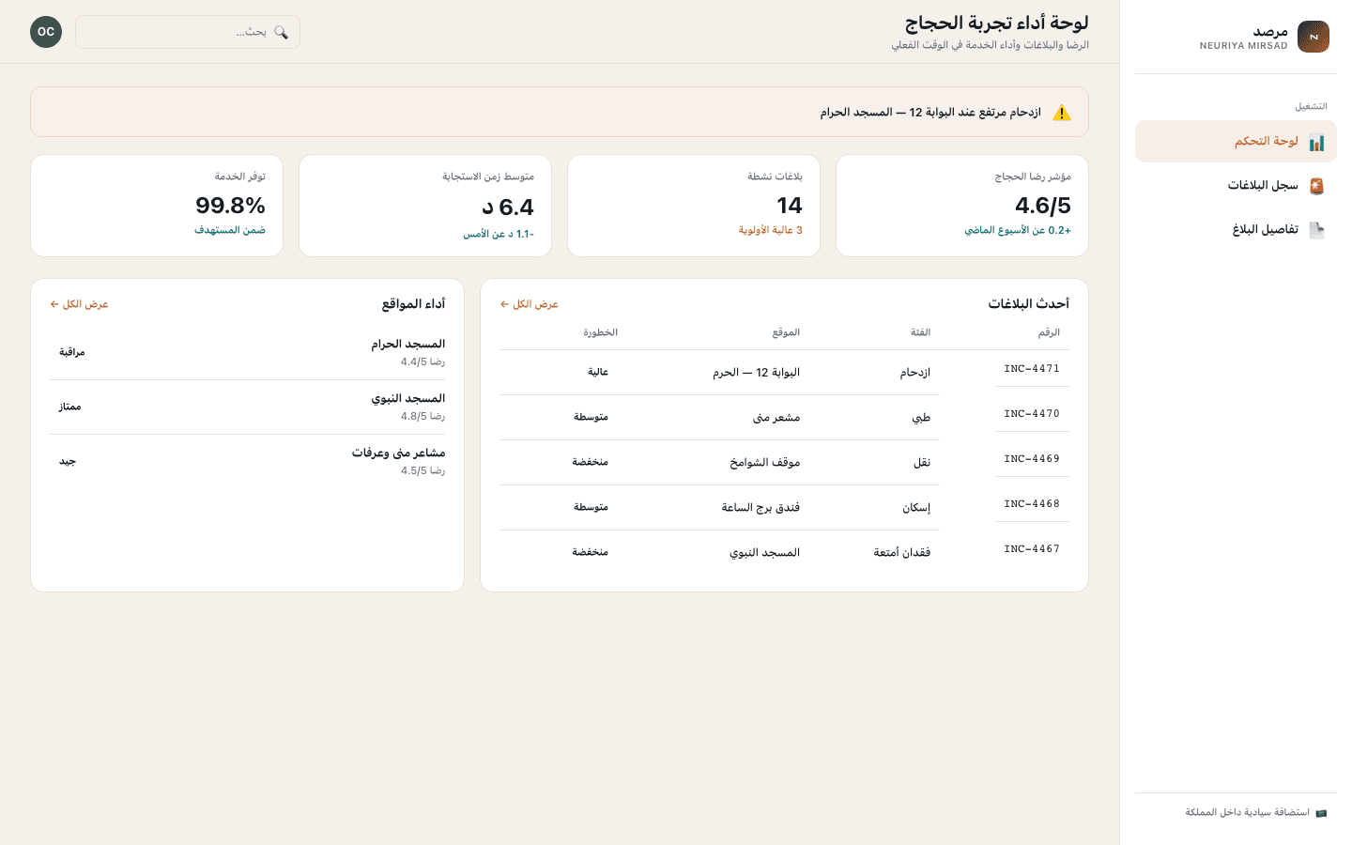Open مؤشر رضا الحجاج card

(962, 206)
